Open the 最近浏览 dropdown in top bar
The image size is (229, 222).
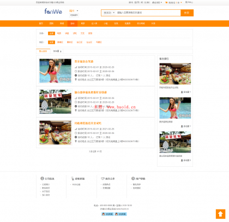[x=157, y=3]
